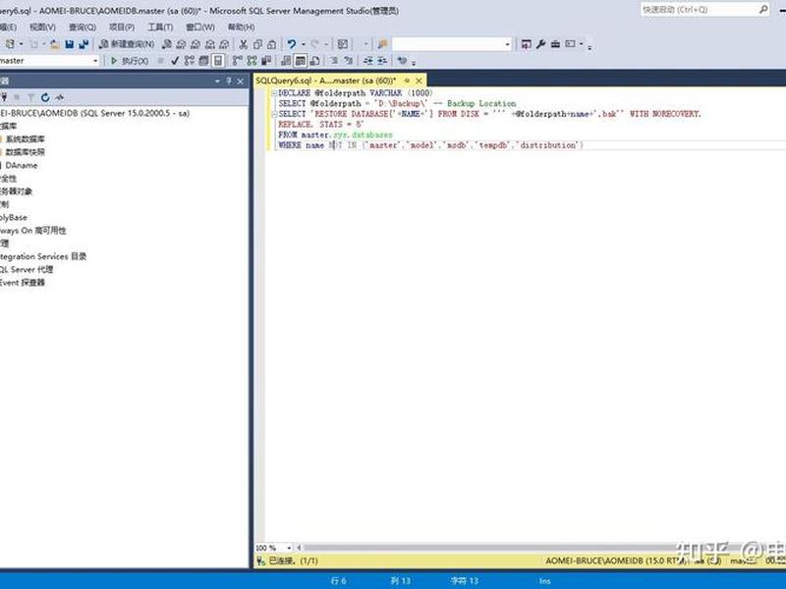Click the Object Explorer auto-hide pin icon

[x=229, y=80]
